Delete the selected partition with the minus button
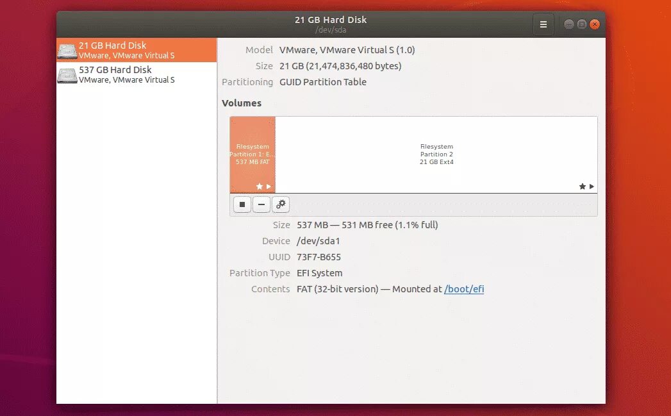 point(261,204)
